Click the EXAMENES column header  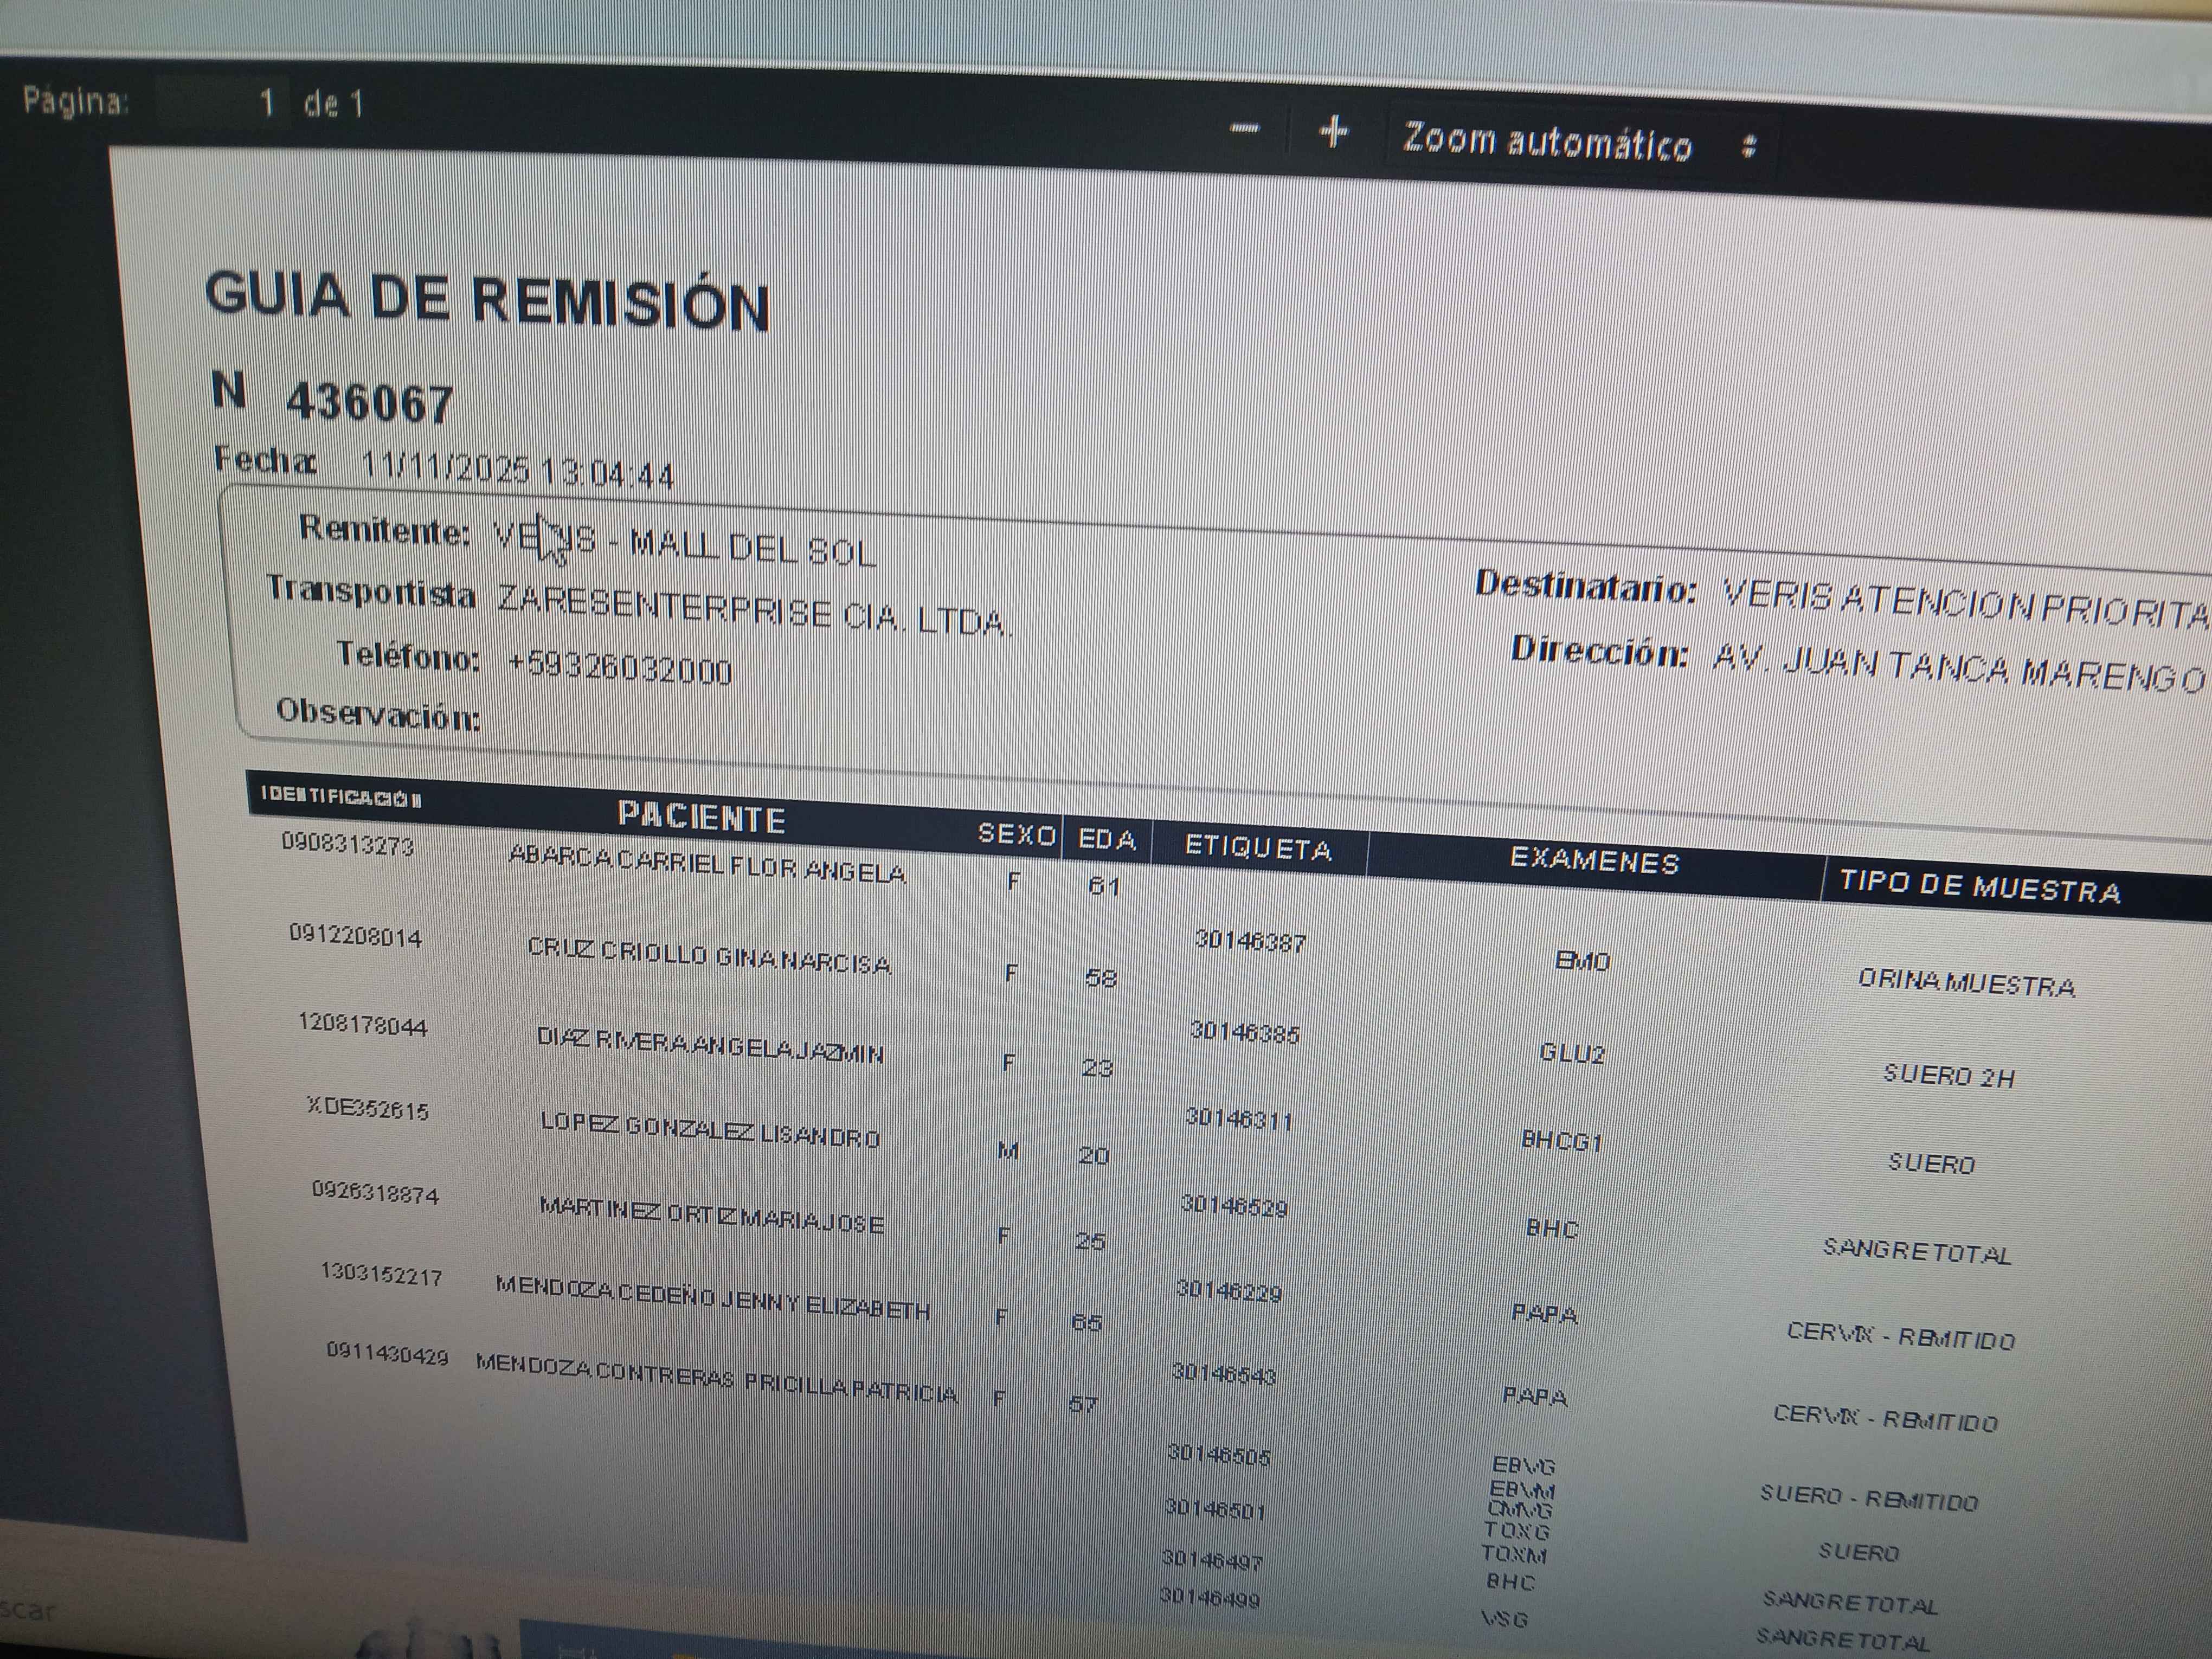(1594, 861)
